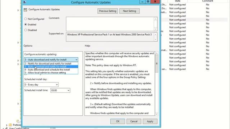Choose '2 - Notify for download and notify for install'
The image size is (230, 129).
[51, 64]
